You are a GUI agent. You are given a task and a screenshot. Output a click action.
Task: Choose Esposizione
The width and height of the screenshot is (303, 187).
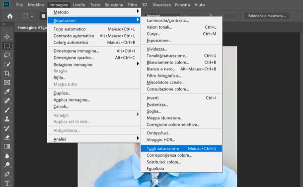[181, 41]
